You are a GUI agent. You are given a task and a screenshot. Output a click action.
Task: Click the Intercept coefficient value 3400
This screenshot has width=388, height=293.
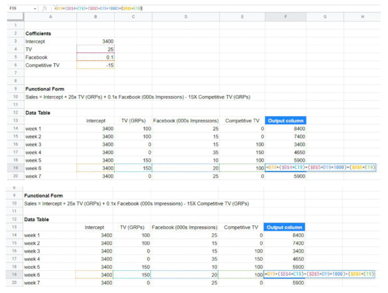point(108,42)
